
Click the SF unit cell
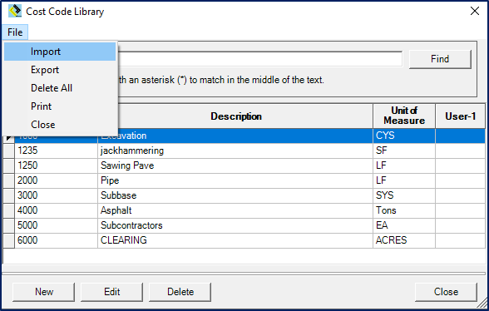click(x=404, y=151)
